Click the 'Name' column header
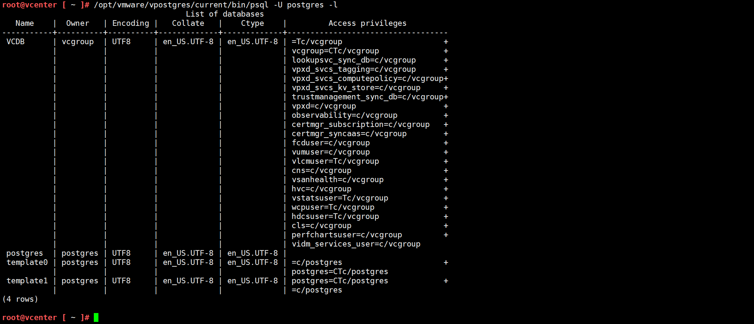Image resolution: width=754 pixels, height=324 pixels. click(x=25, y=23)
